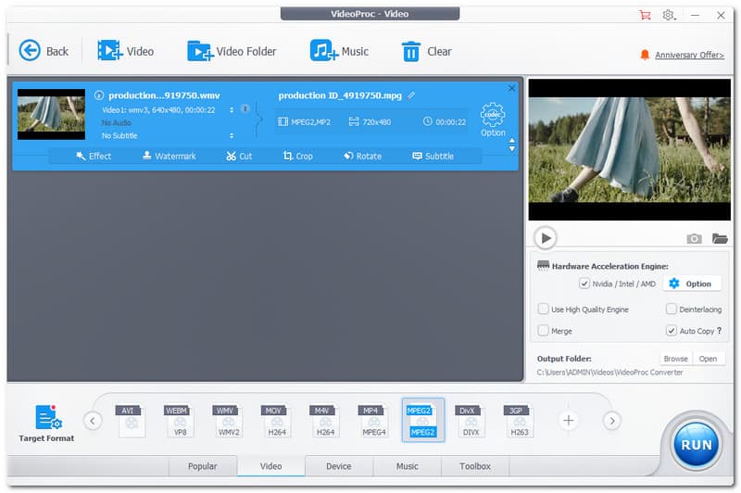Click Browse for the output folder

point(675,359)
